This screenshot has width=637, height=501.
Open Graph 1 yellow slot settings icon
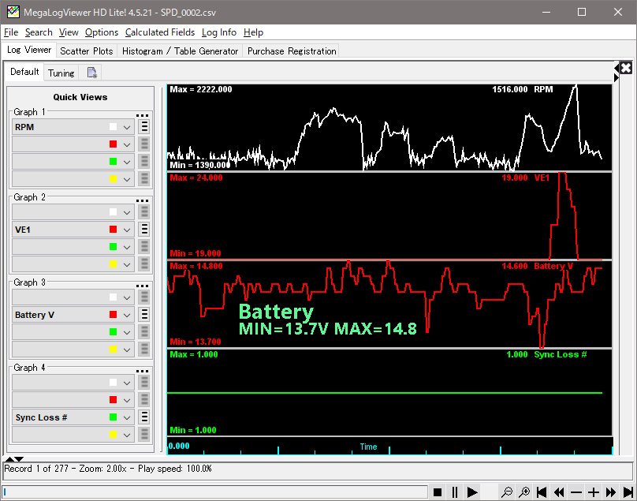(x=144, y=178)
